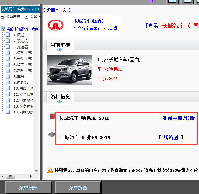Click the page icon beside 4.传动系统
The width and height of the screenshot is (199, 194).
pos(8,52)
